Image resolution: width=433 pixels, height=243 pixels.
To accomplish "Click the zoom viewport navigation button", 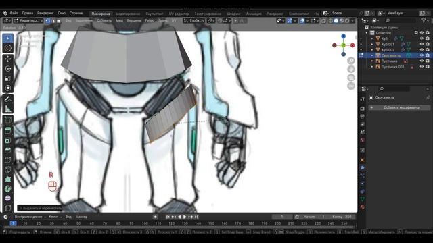I will pyautogui.click(x=351, y=61).
